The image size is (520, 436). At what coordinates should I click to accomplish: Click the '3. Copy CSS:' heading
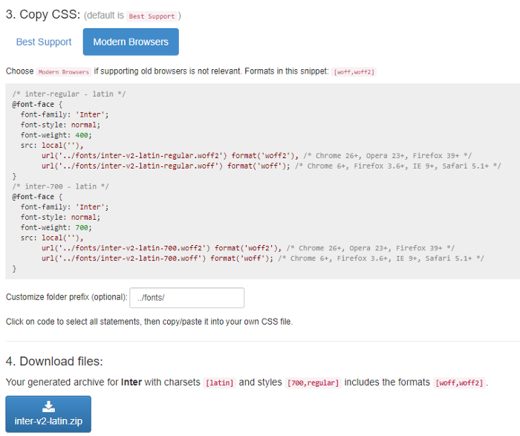43,15
